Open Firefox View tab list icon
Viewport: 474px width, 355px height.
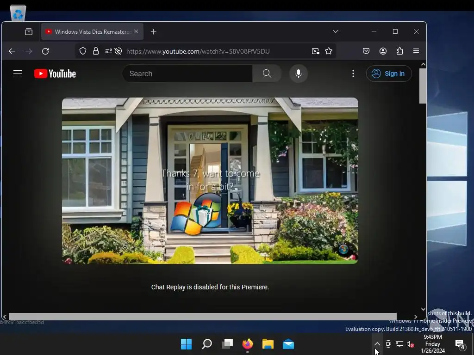(29, 32)
